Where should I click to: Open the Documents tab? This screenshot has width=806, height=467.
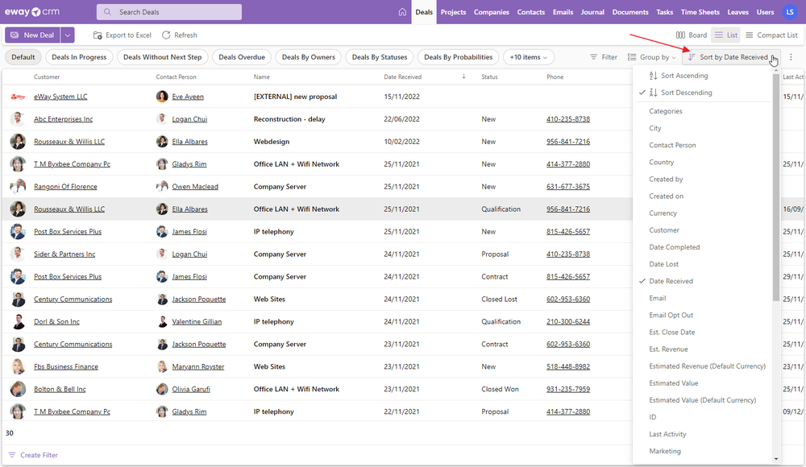coord(630,12)
